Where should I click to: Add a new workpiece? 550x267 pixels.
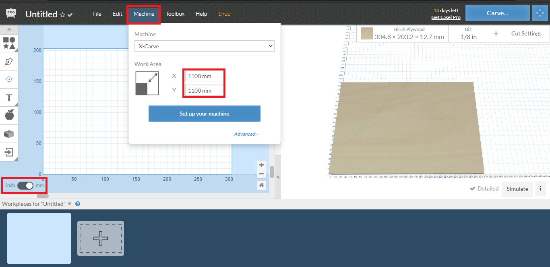pos(101,238)
